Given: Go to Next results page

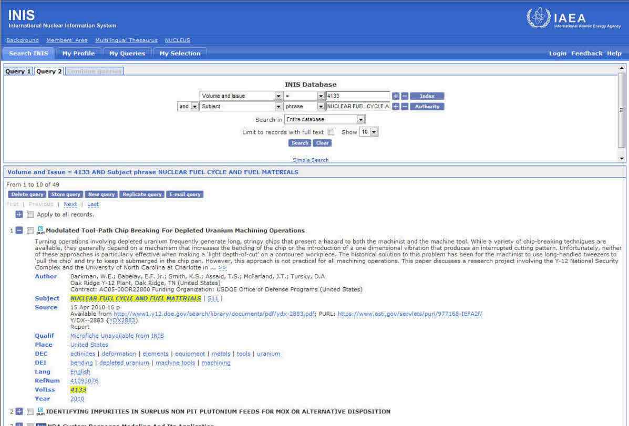Looking at the screenshot, I should [70, 204].
